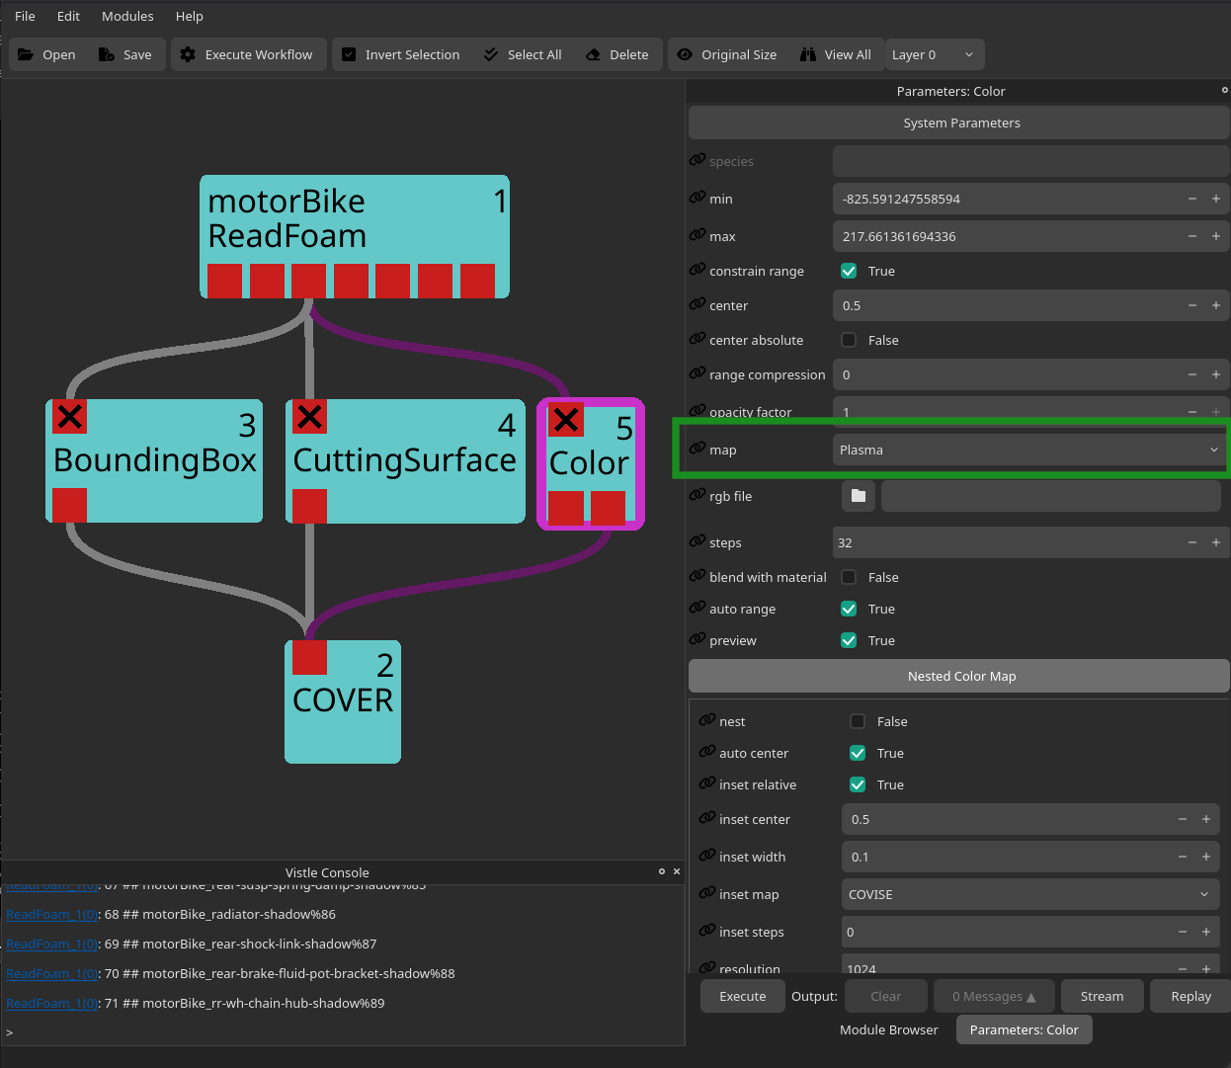Image resolution: width=1231 pixels, height=1068 pixels.
Task: Click the Vistle Console command prompt
Action: pos(342,1032)
